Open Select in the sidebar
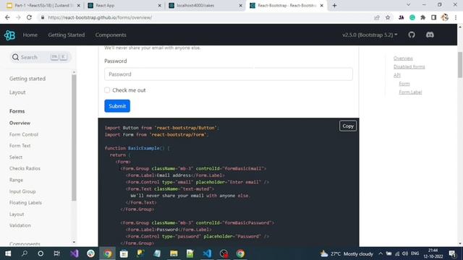 (x=16, y=157)
